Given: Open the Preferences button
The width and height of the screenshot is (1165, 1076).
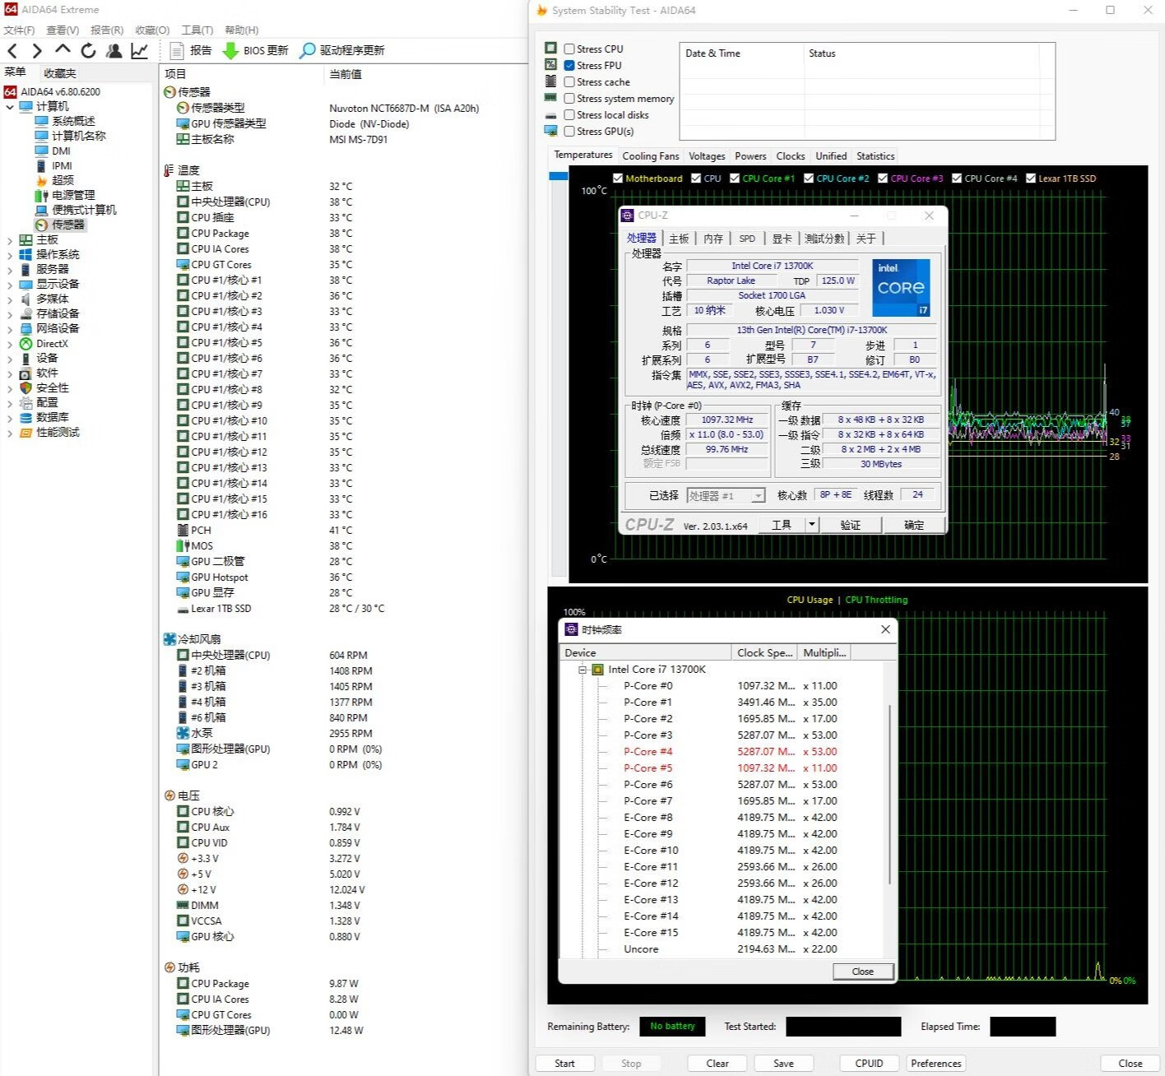Looking at the screenshot, I should coord(935,1063).
